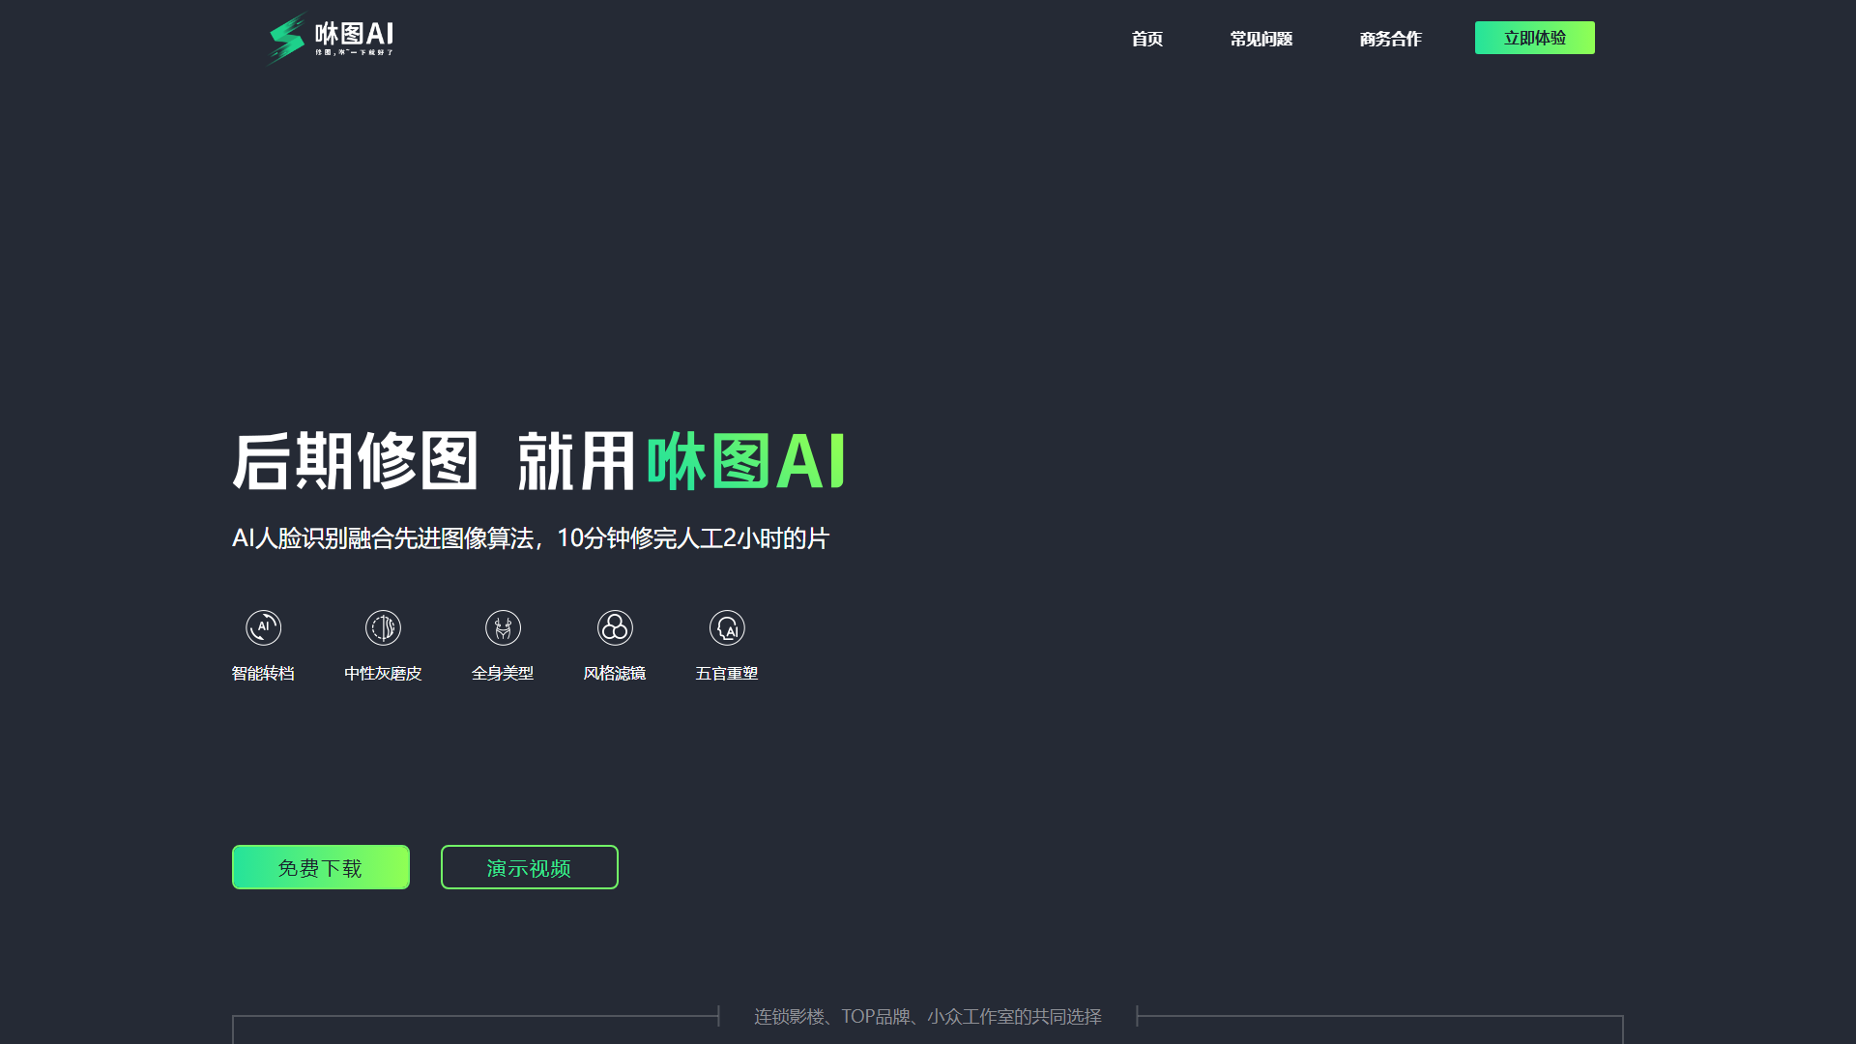Select the 智能转档 AI-arrows feature icon
Screen dimensions: 1856x1044
263,626
